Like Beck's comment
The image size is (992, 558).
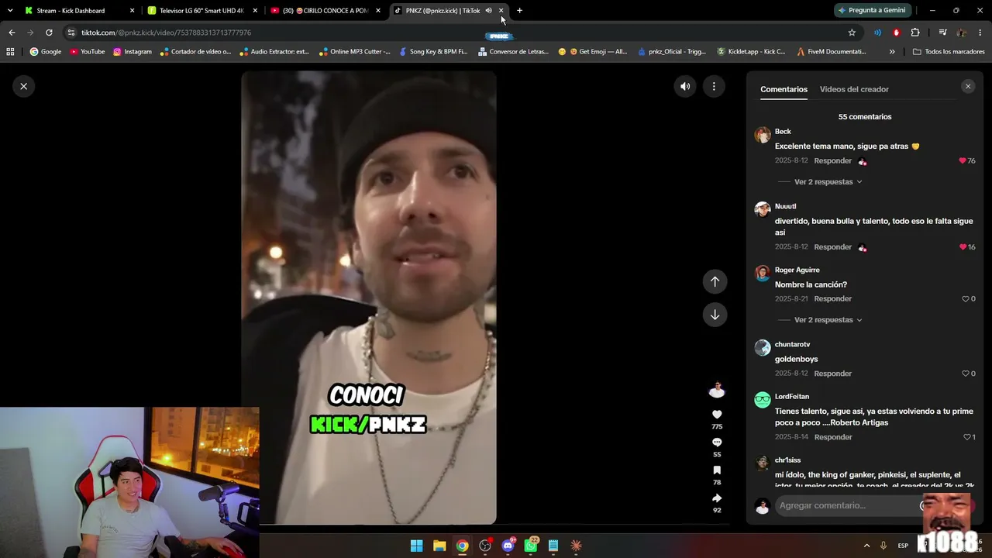pyautogui.click(x=963, y=161)
